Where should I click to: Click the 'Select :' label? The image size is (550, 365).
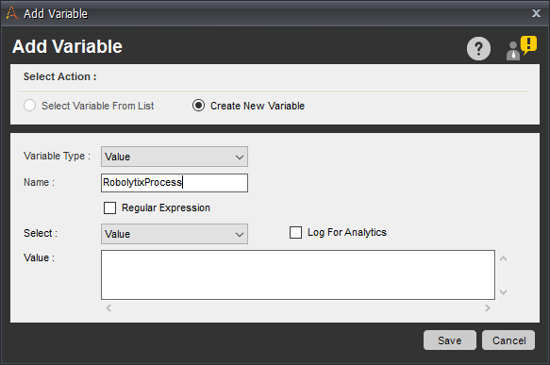tap(41, 233)
